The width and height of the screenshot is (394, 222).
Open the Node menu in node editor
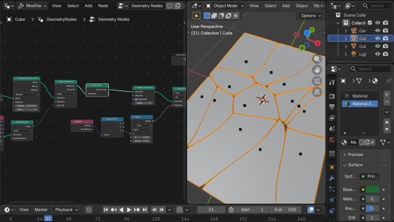click(x=103, y=5)
